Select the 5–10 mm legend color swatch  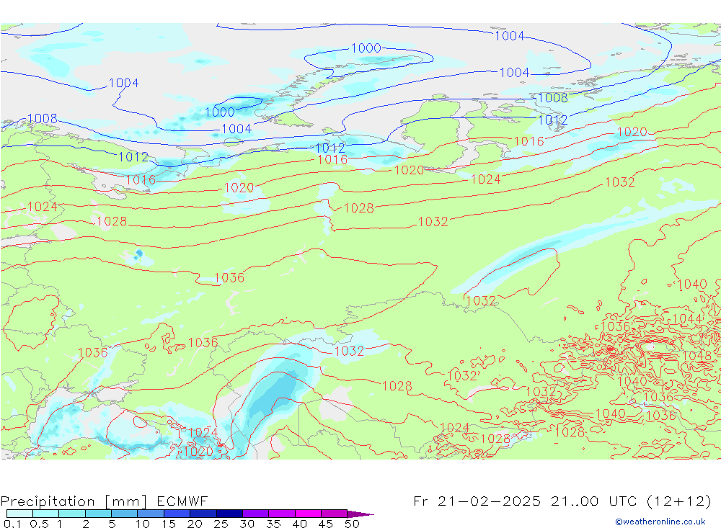click(x=124, y=514)
